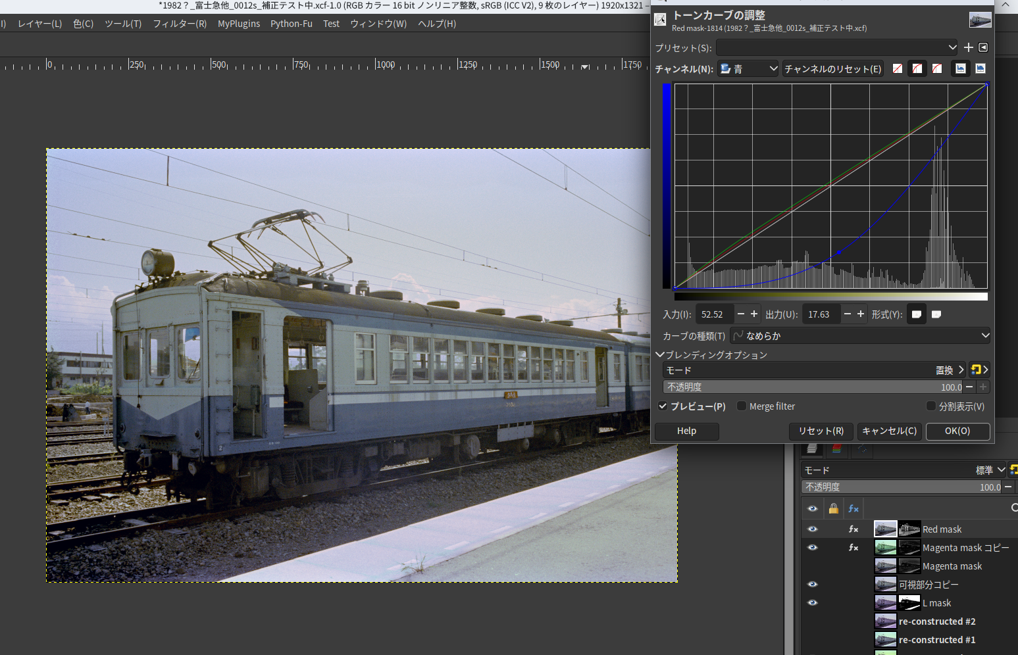Switch histogram to linear scale
Screen dimensions: 1018x655
click(961, 68)
